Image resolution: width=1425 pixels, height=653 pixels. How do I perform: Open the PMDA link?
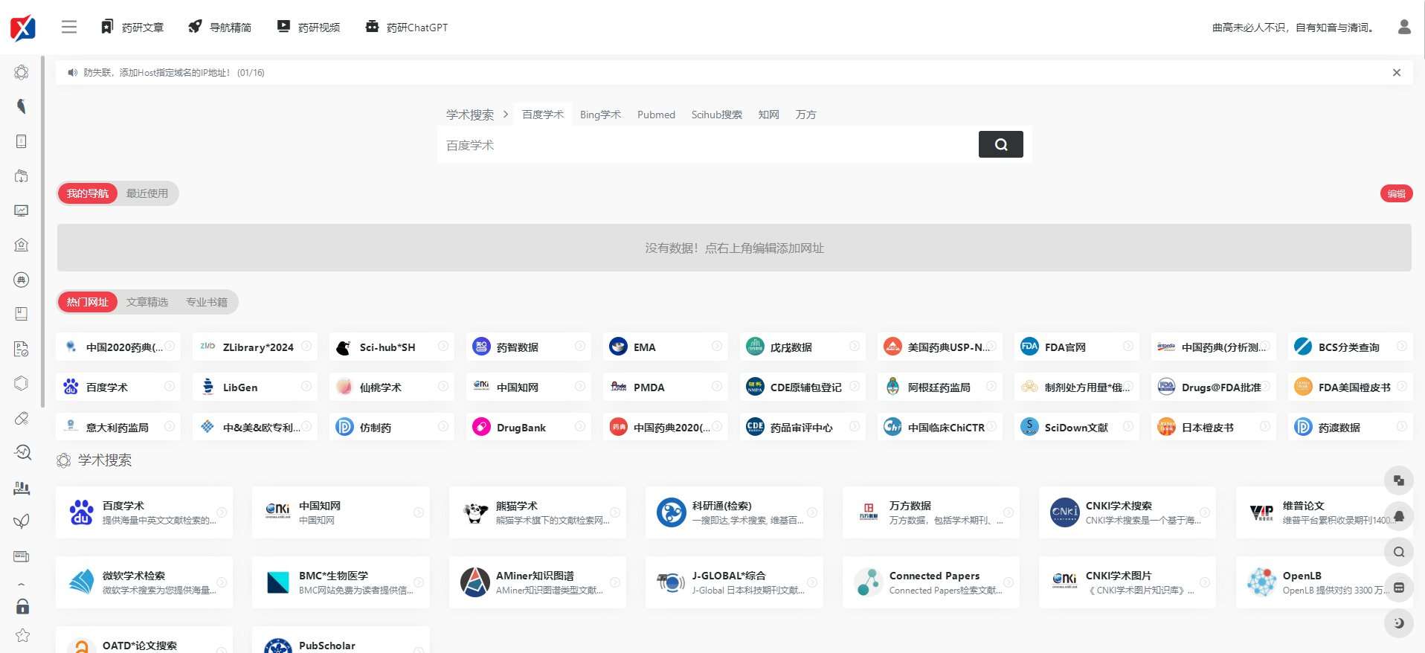tap(666, 387)
